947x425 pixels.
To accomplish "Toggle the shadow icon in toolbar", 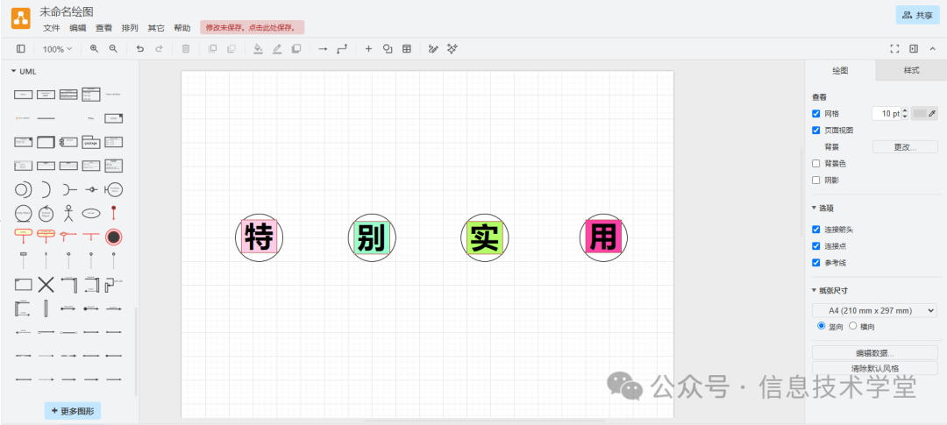I will [x=296, y=49].
